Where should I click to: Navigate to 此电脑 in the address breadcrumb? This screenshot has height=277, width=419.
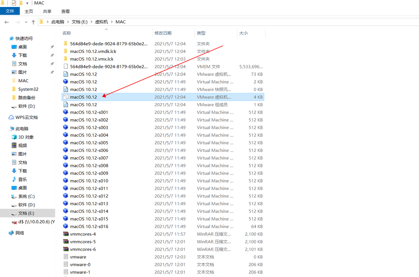pos(58,22)
